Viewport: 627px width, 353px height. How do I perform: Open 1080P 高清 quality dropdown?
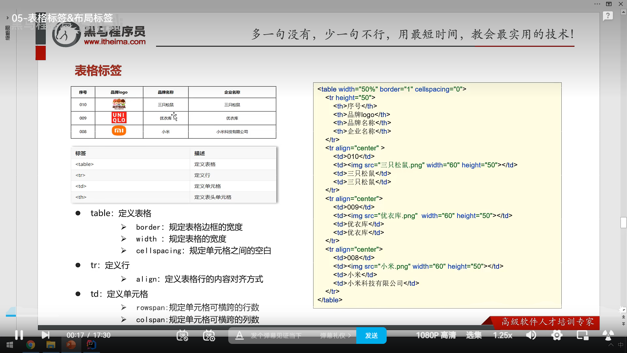[x=436, y=335]
